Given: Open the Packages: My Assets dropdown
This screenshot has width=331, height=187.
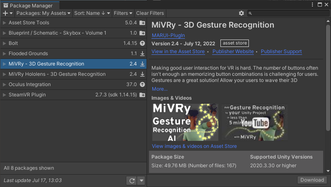Looking at the screenshot, I should pyautogui.click(x=43, y=13).
